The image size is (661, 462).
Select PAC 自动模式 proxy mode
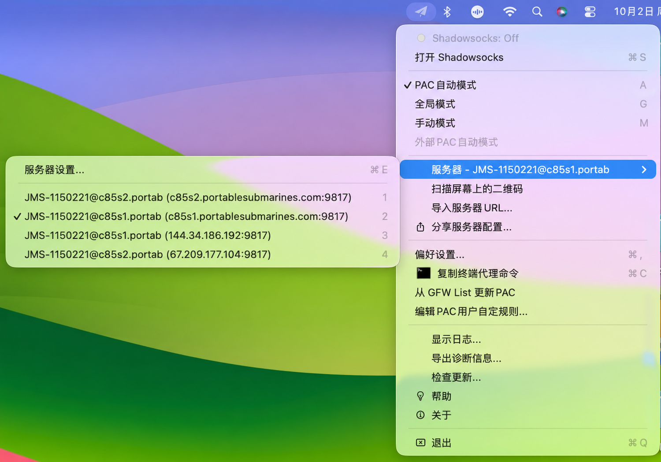coord(528,85)
